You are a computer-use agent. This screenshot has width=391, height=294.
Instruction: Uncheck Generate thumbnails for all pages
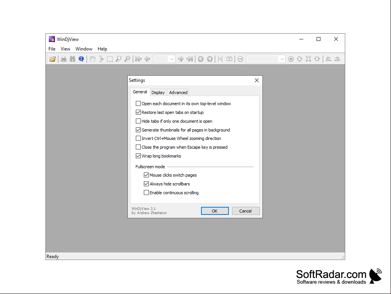tap(138, 130)
